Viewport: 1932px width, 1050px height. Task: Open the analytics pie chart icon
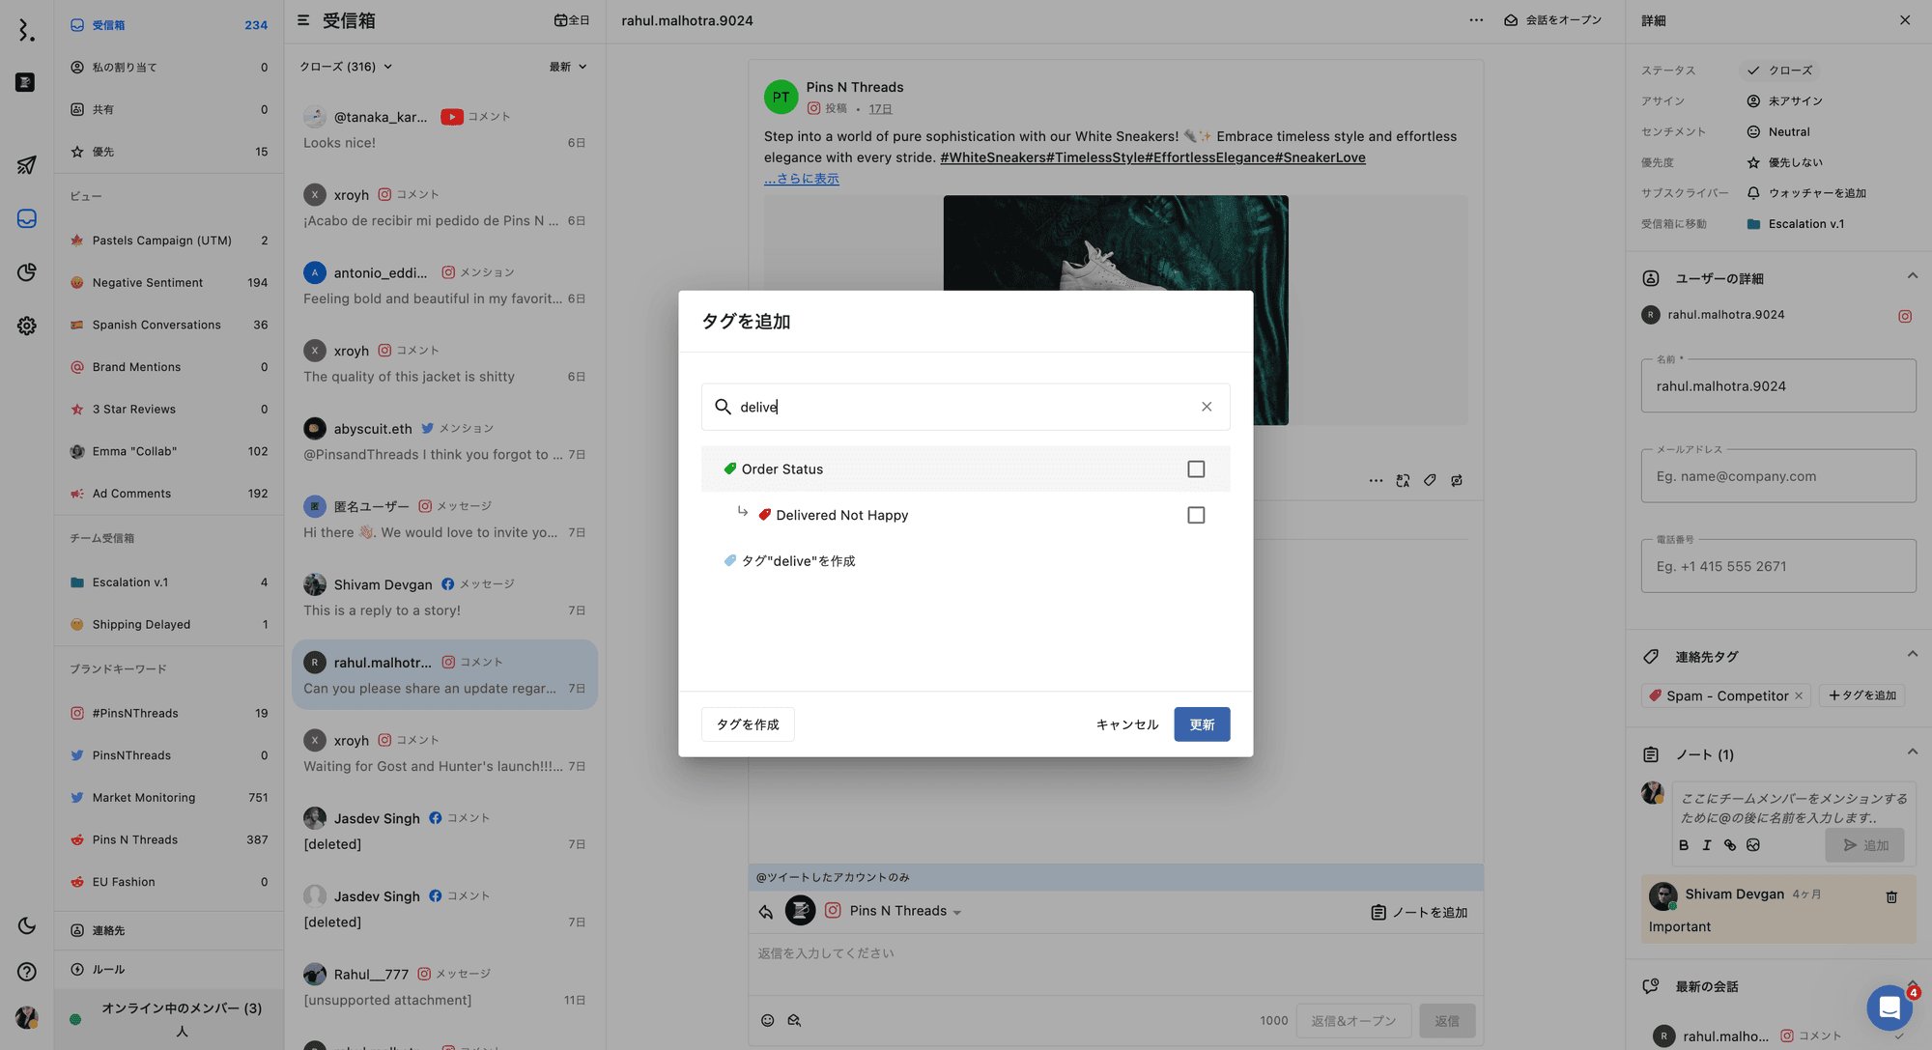26,272
